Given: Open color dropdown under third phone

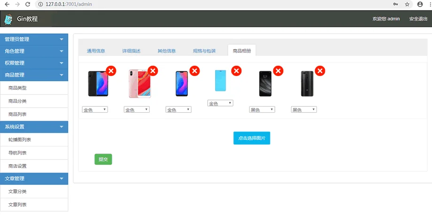Looking at the screenshot, I should tap(178, 109).
